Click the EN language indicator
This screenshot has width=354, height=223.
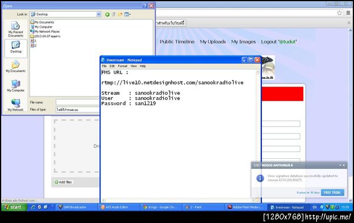(314, 207)
